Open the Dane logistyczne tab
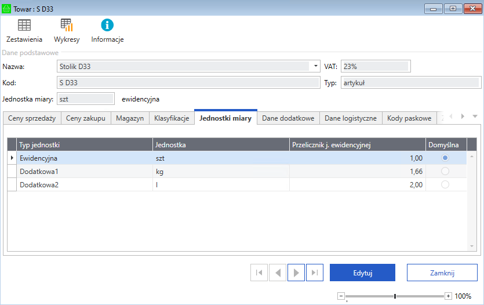484x305 pixels. tap(351, 118)
